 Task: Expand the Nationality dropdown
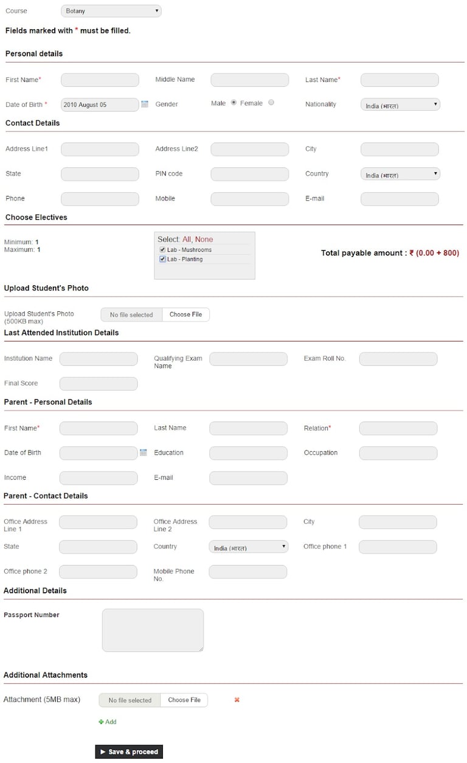(x=400, y=105)
